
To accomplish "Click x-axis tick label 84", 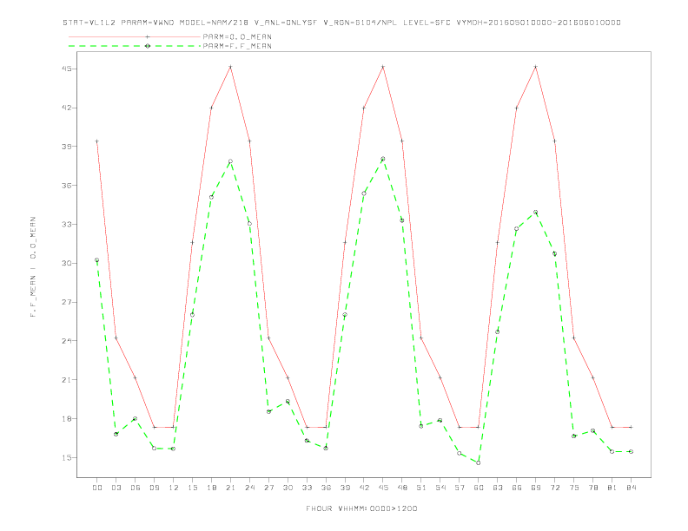I will (x=631, y=488).
